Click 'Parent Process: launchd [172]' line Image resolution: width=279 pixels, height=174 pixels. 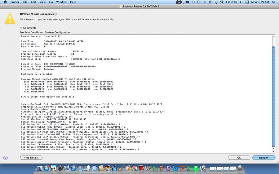[41, 36]
